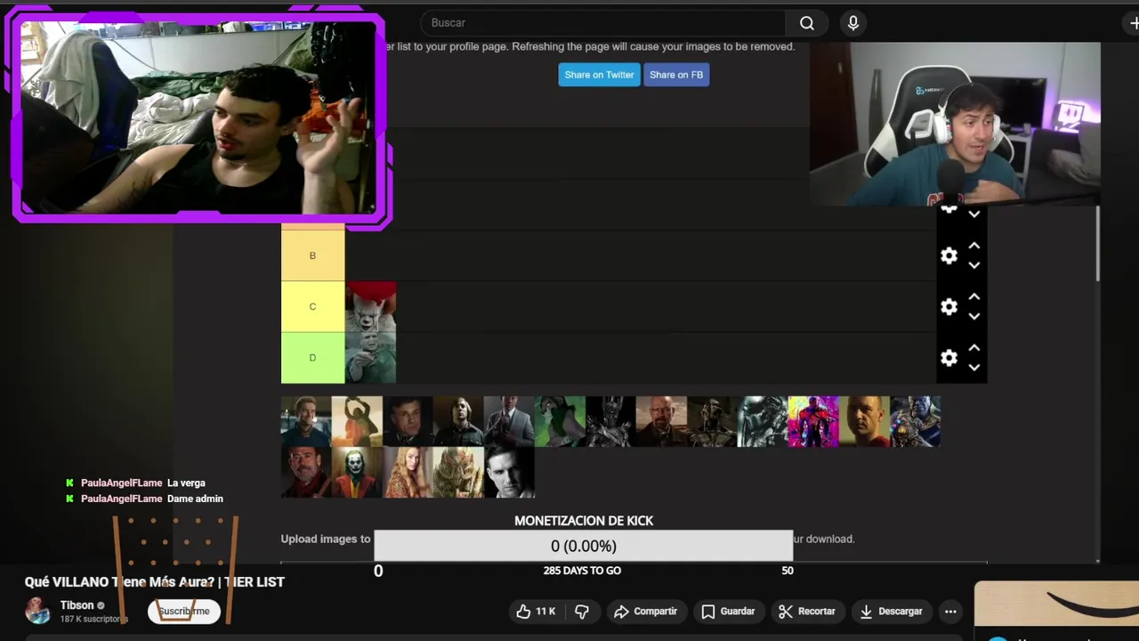Open settings gear for tier D row
This screenshot has width=1139, height=641.
pos(949,358)
